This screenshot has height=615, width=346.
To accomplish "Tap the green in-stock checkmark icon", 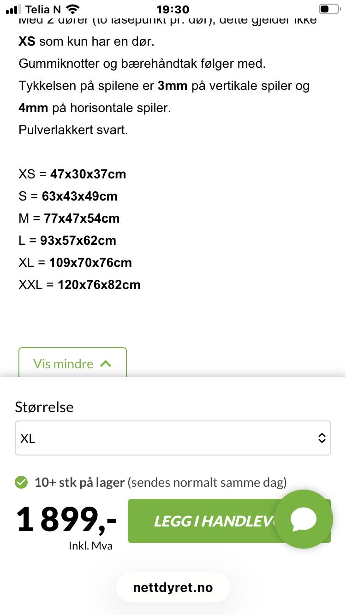I will [x=21, y=483].
